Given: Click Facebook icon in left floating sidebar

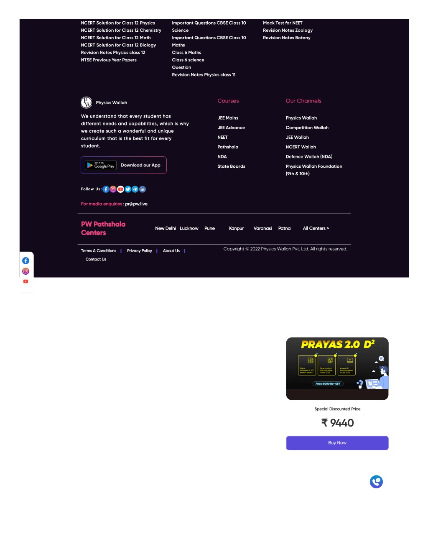Looking at the screenshot, I should pyautogui.click(x=25, y=260).
